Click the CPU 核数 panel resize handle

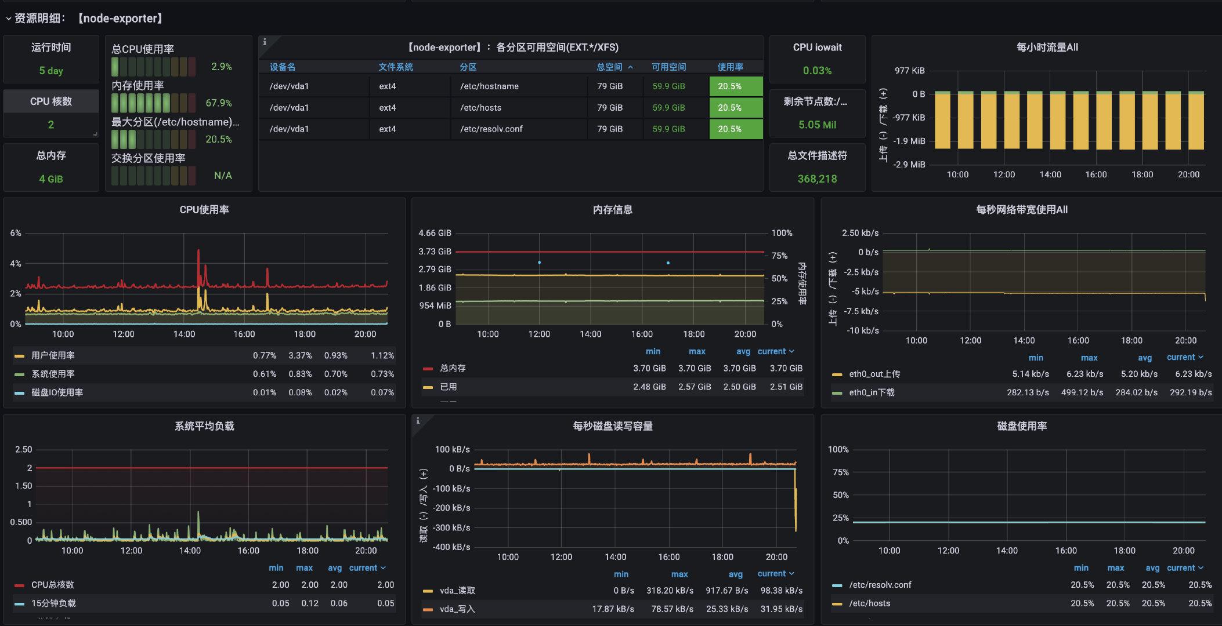(x=95, y=134)
